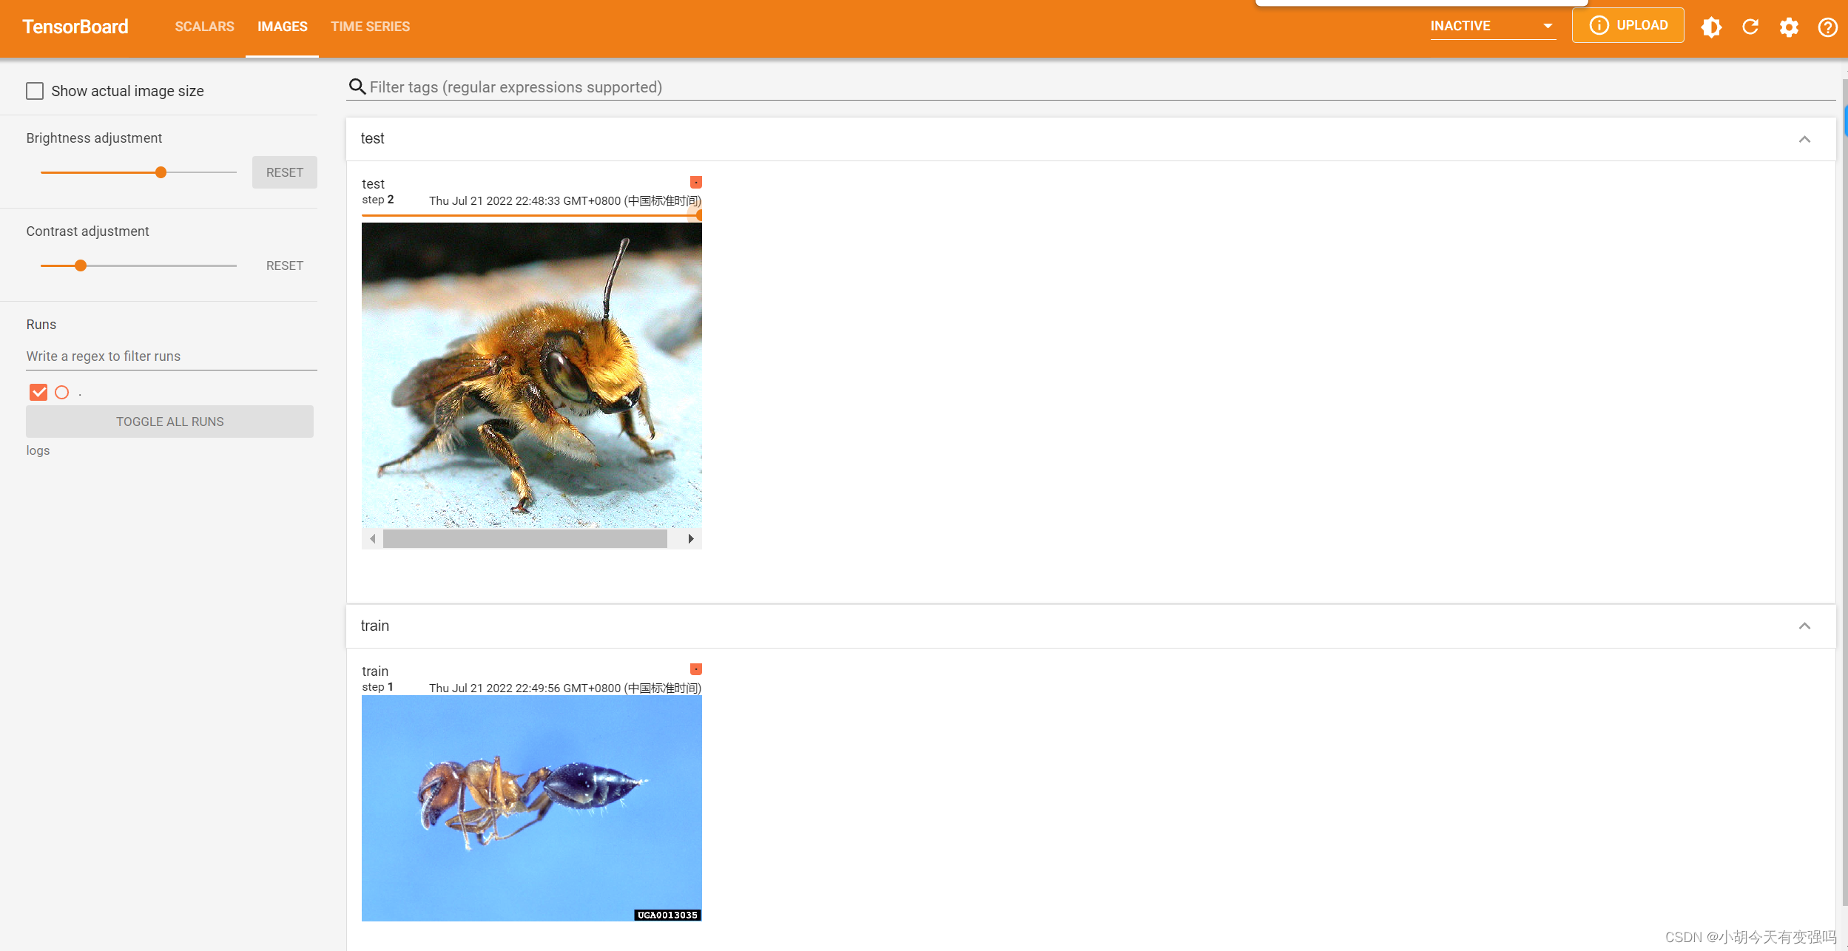Open the help question mark icon
The height and width of the screenshot is (951, 1848).
coord(1827,27)
